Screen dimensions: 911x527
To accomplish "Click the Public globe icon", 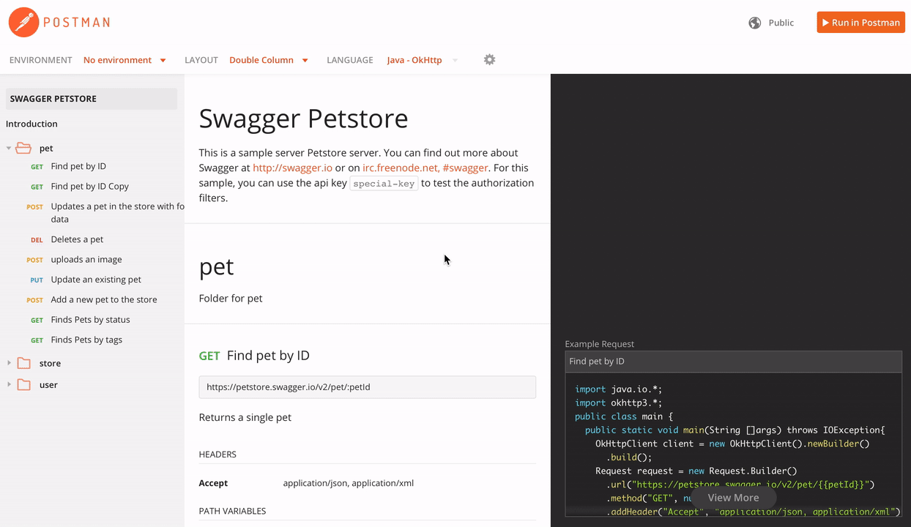I will click(x=754, y=23).
